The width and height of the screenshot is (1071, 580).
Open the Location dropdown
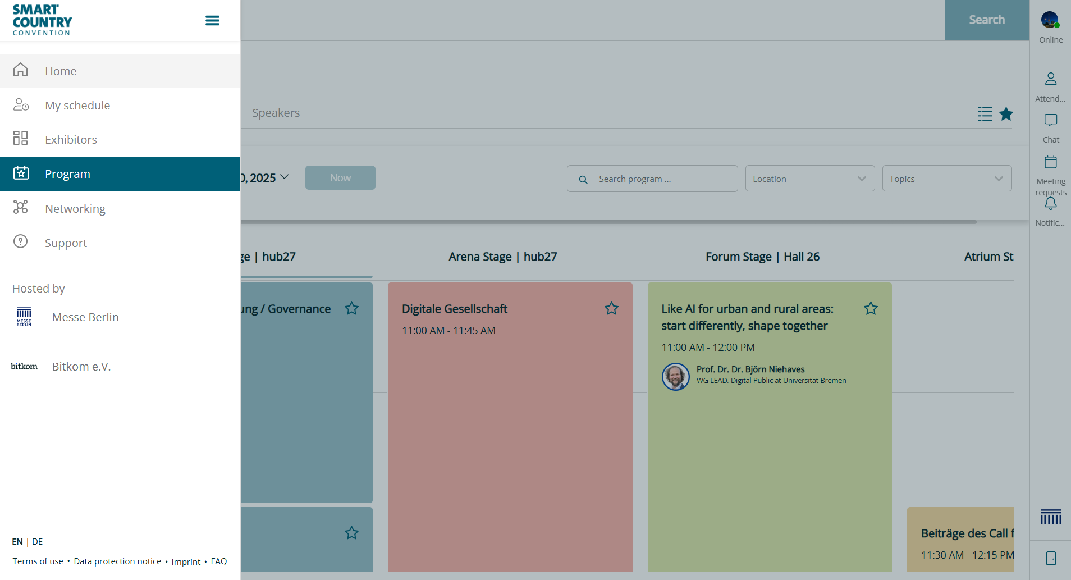810,179
